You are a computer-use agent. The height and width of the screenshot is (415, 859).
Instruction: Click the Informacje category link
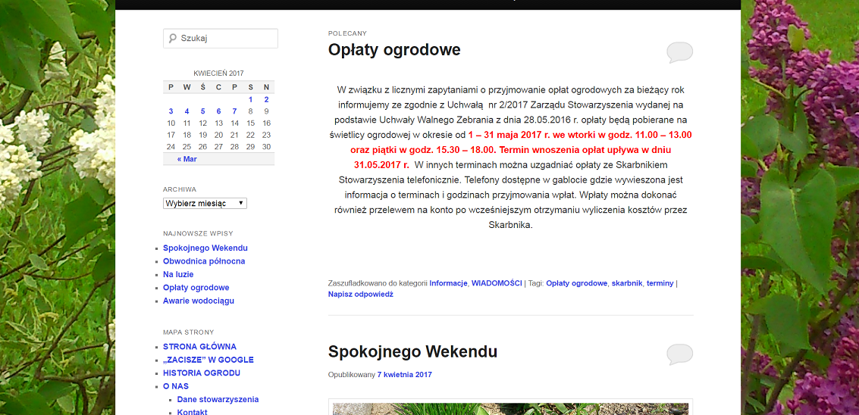point(448,283)
